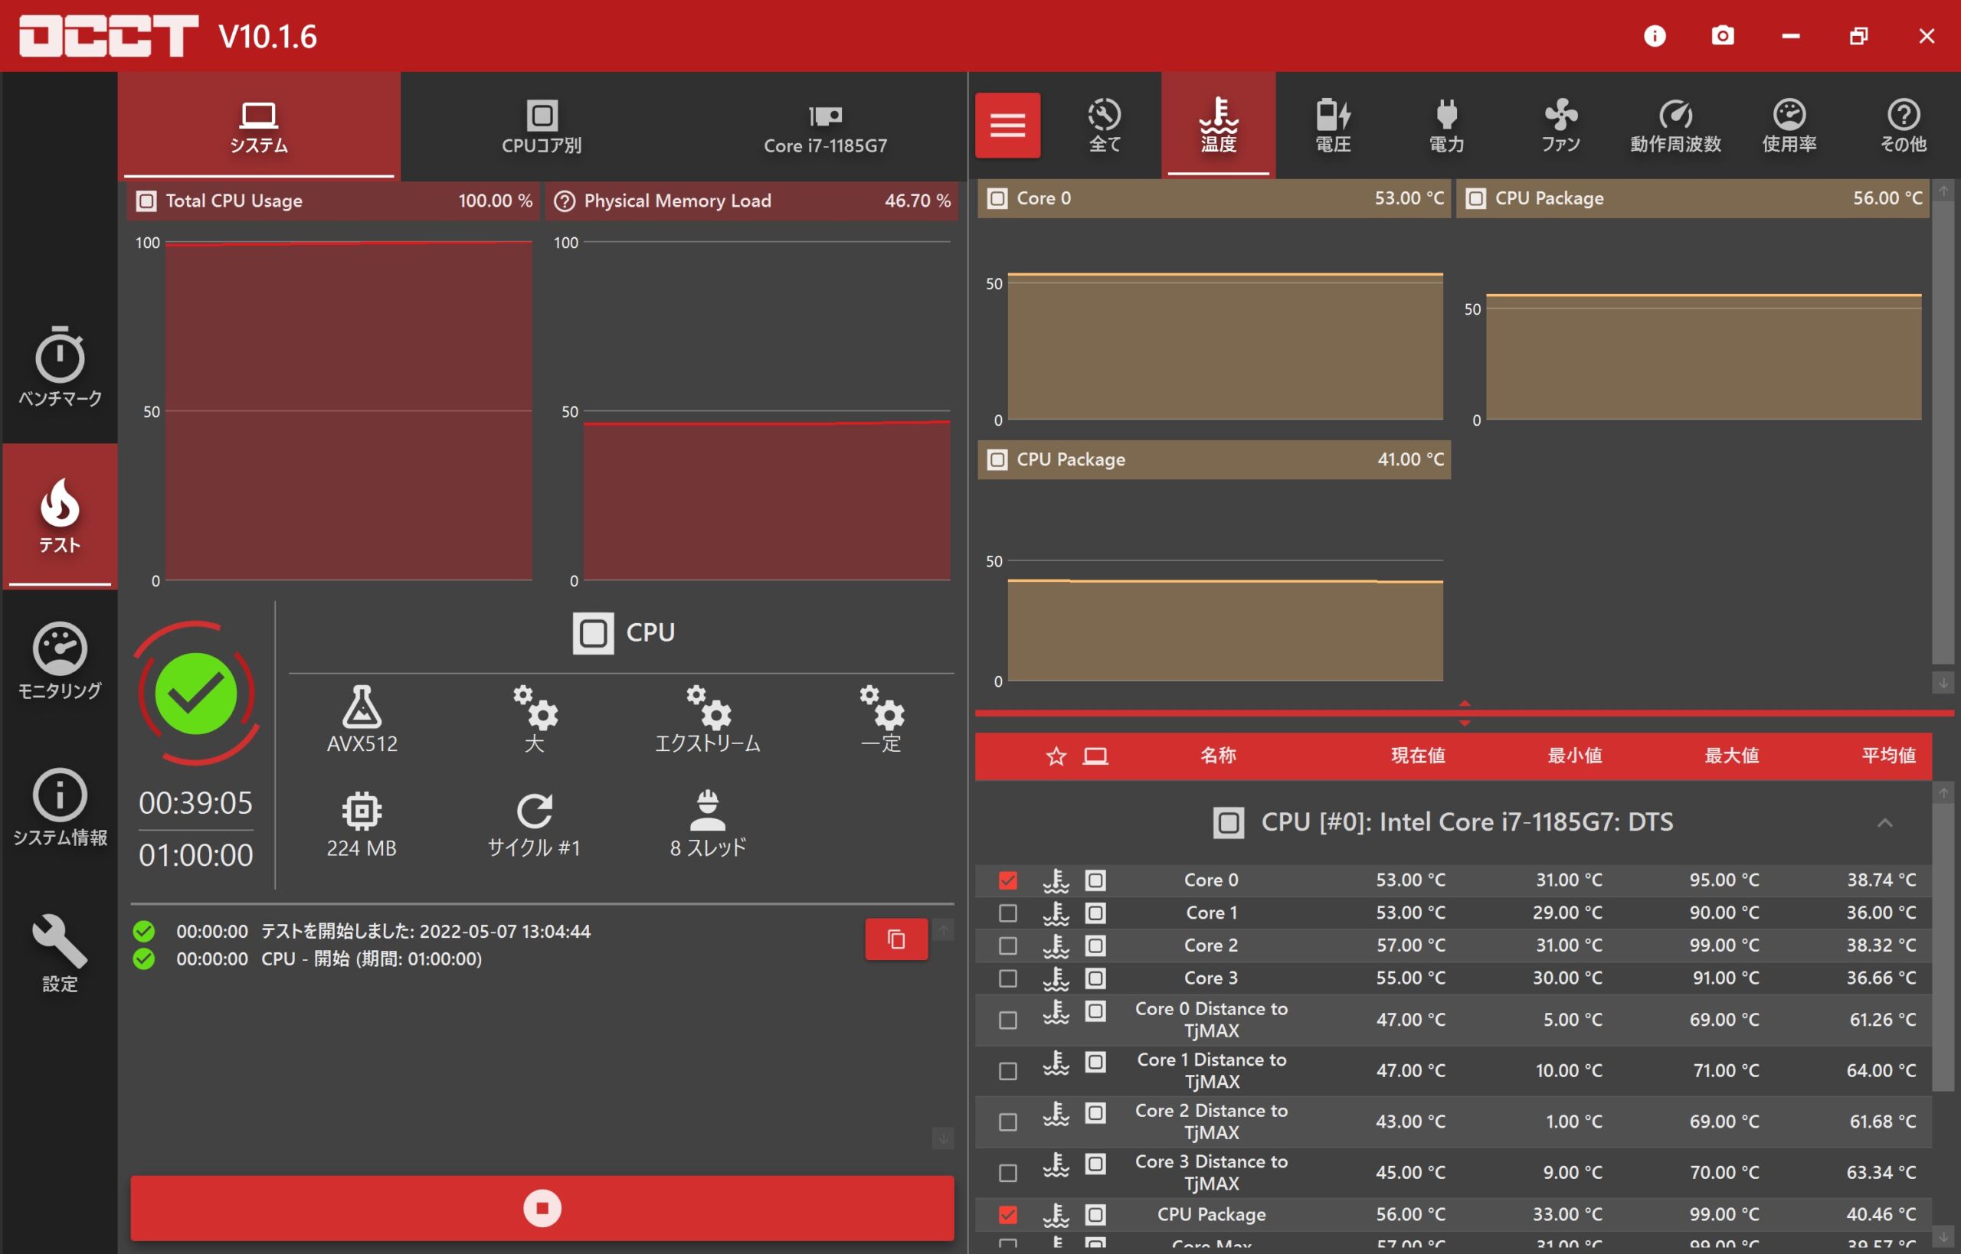Click red split handle between graphs and table

tap(1464, 714)
